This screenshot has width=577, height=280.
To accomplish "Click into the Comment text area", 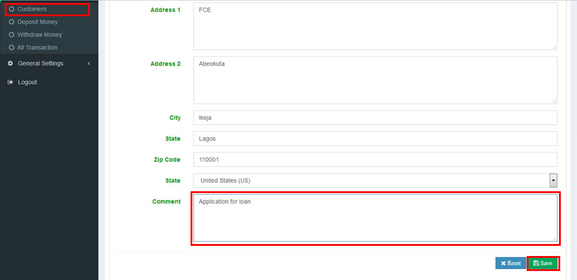I will 375,218.
